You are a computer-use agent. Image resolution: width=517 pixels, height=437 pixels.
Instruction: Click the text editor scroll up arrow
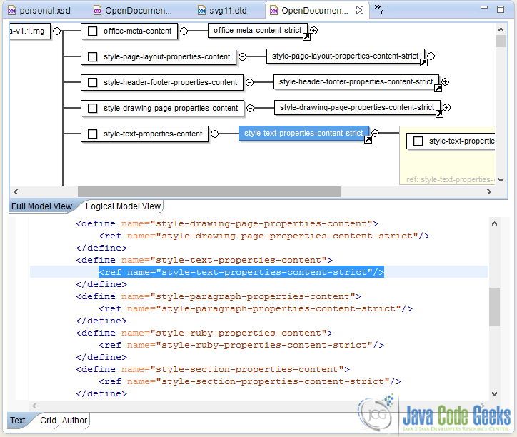[494, 224]
